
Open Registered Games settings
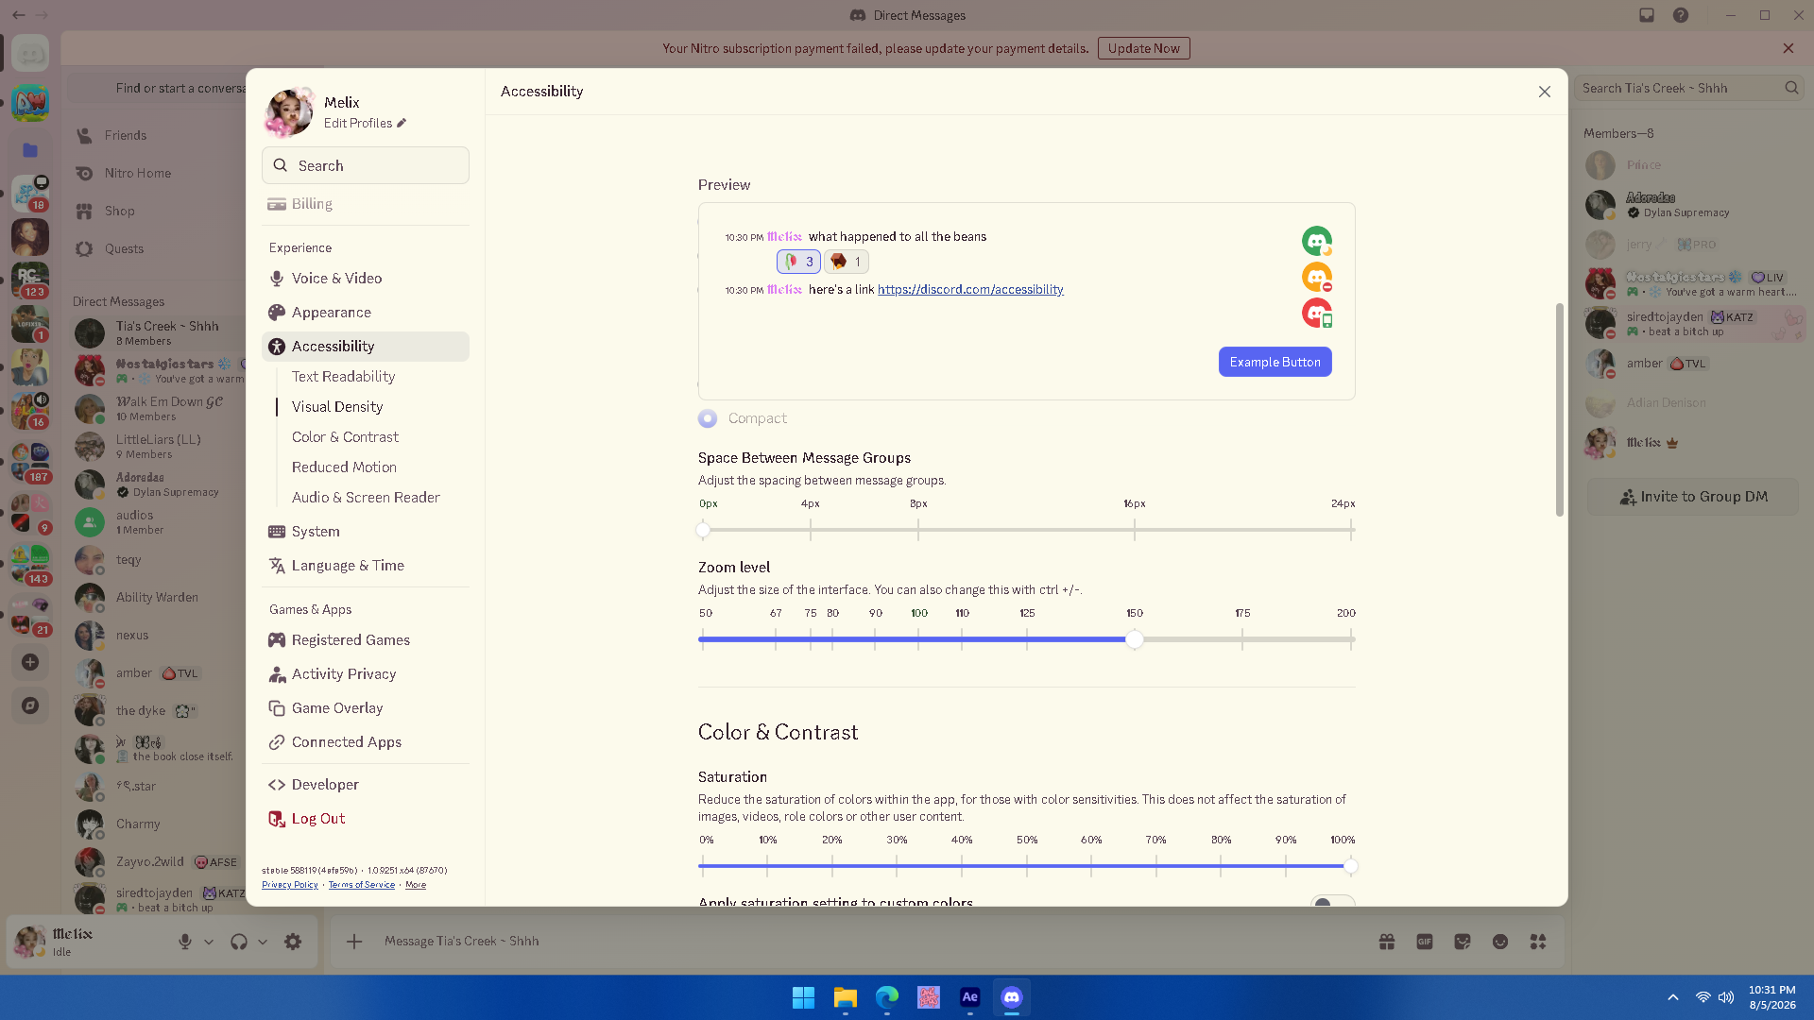(365, 640)
